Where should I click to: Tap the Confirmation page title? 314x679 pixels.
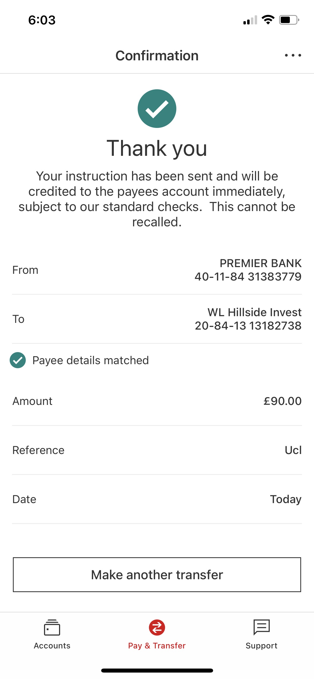coord(157,56)
